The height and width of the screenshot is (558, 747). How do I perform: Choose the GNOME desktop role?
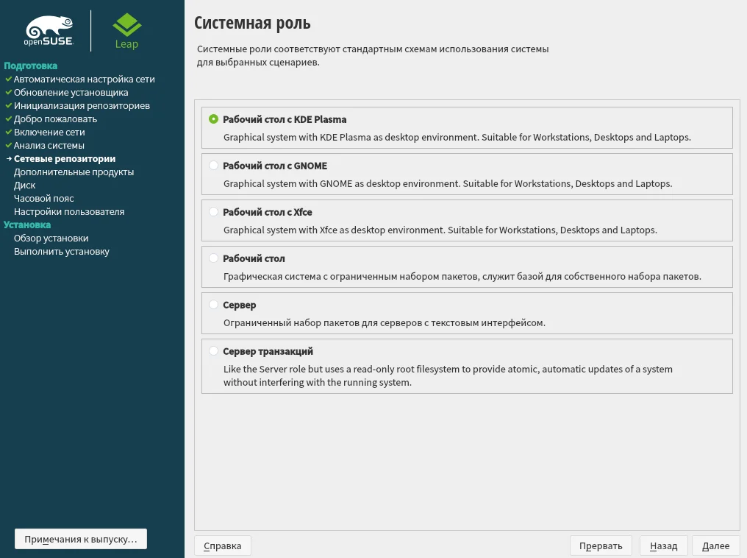pos(214,166)
